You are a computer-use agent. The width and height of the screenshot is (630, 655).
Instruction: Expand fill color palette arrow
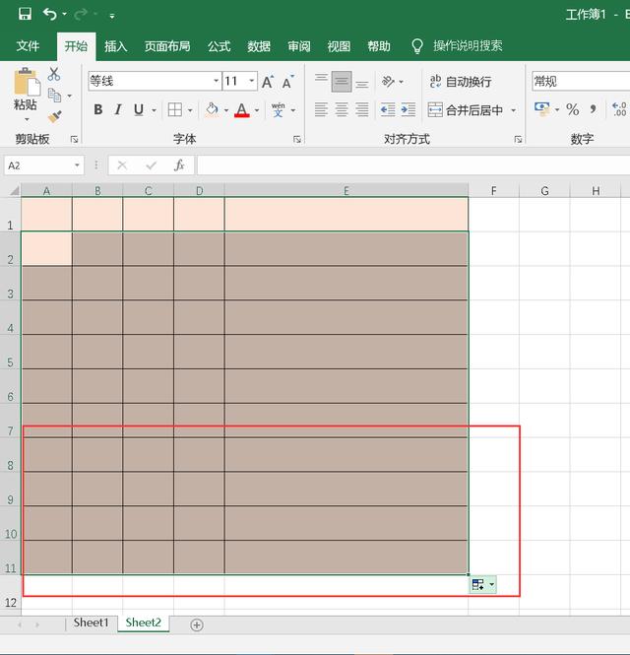pos(226,110)
